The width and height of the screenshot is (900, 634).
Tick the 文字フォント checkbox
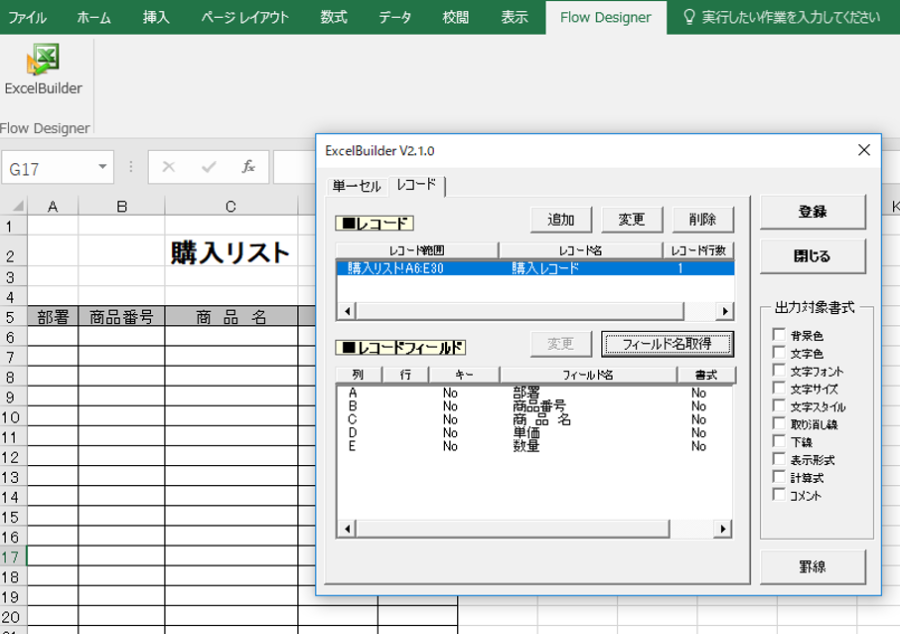[779, 371]
